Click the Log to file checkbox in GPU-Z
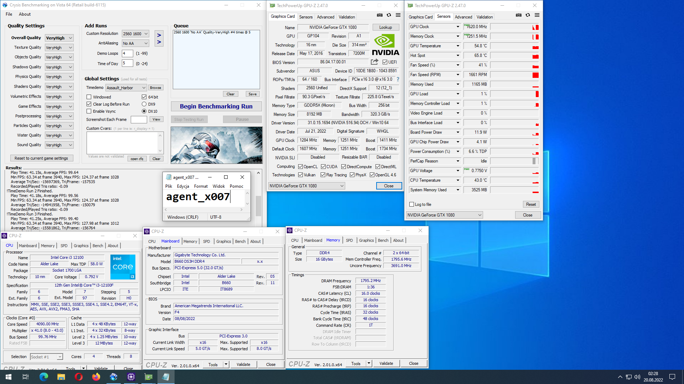 coord(412,204)
